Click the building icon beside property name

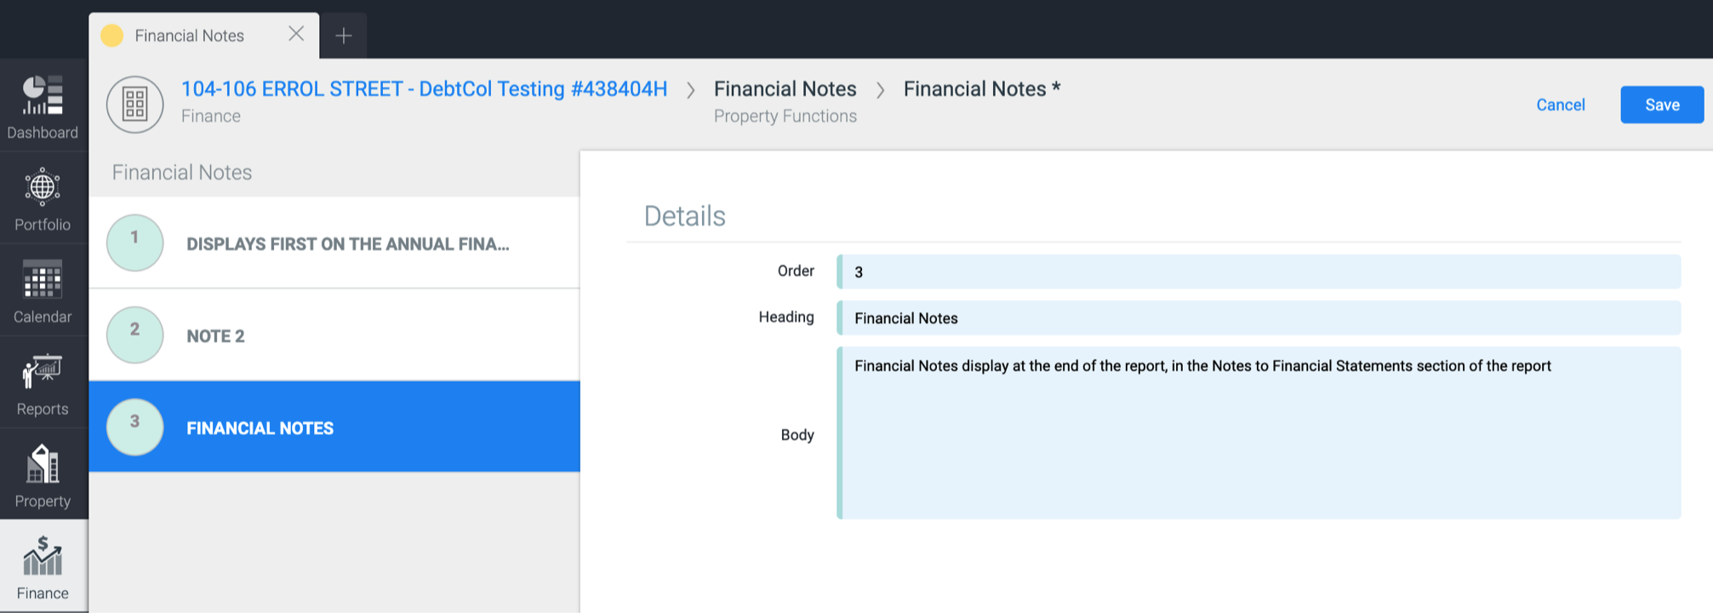134,105
